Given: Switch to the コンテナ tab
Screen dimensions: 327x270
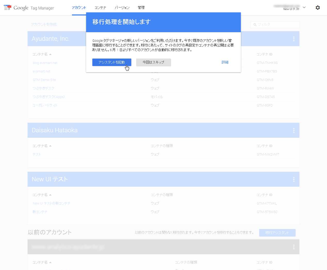Looking at the screenshot, I should (x=100, y=7).
